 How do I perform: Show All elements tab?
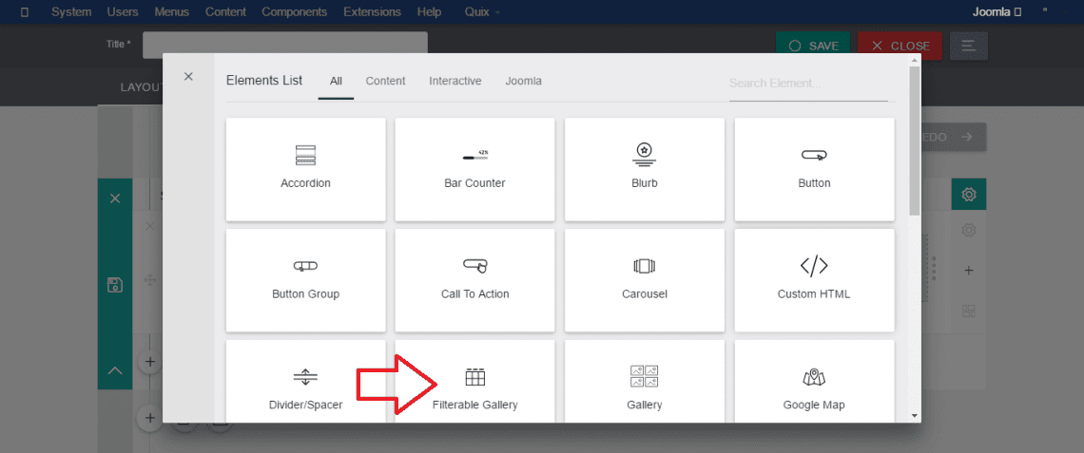[336, 81]
